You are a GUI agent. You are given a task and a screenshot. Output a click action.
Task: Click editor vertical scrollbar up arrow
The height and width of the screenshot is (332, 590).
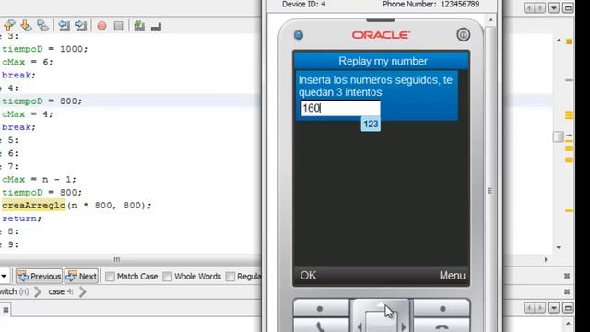tap(559, 41)
